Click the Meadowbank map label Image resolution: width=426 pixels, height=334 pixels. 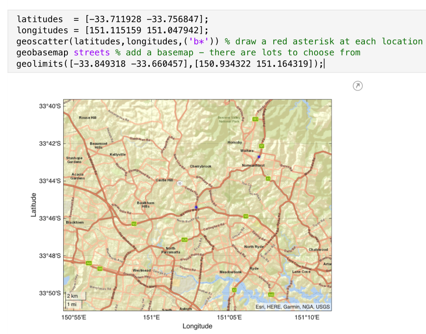click(230, 272)
